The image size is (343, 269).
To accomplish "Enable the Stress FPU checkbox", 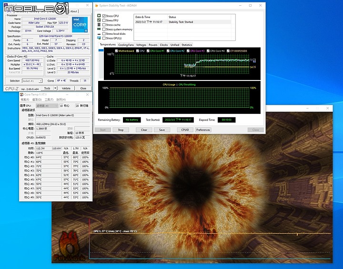I will pos(104,20).
